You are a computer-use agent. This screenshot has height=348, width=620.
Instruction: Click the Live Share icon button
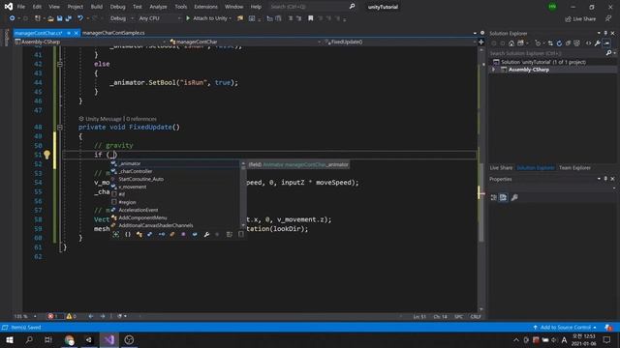point(581,18)
